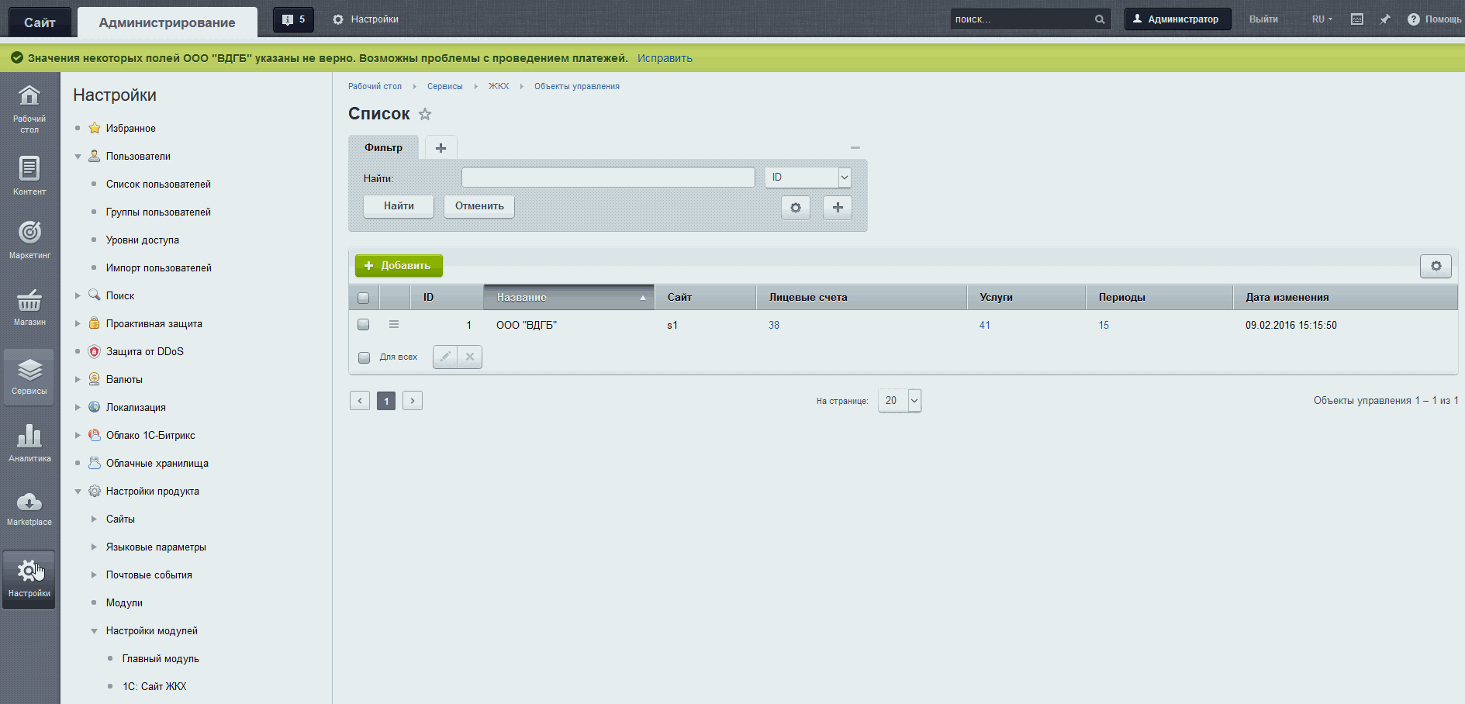Check the ООО "ВДГБ" row checkbox
This screenshot has width=1465, height=704.
tap(363, 325)
